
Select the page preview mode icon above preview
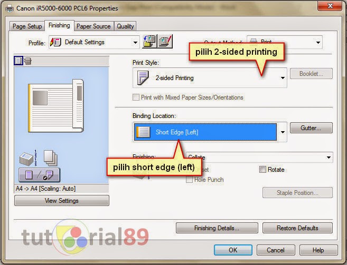tap(18, 61)
